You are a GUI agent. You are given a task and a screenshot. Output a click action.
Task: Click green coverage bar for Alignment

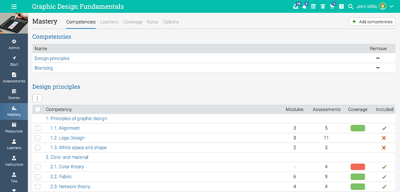357,128
